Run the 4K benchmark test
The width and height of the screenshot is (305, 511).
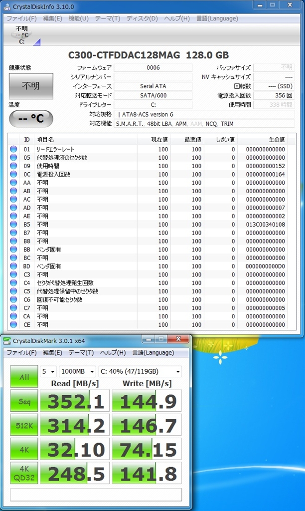pos(24,450)
